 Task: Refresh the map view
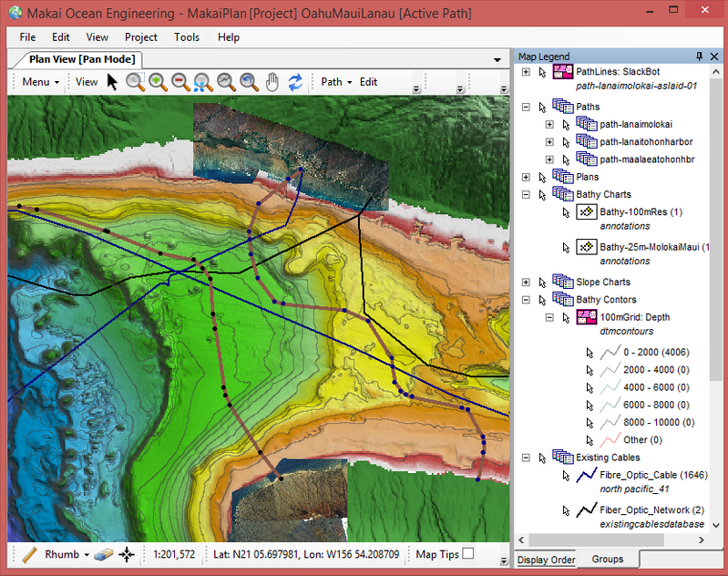(295, 82)
